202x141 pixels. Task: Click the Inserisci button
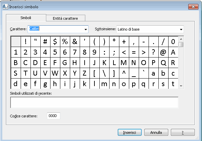tap(130, 132)
